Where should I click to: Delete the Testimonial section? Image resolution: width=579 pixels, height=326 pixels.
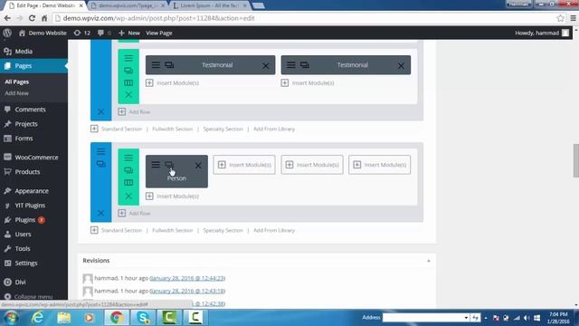[100, 111]
